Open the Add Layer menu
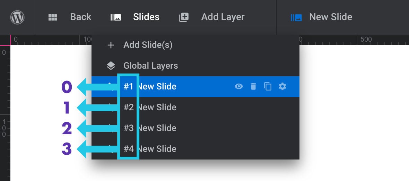The height and width of the screenshot is (181, 409). [223, 17]
